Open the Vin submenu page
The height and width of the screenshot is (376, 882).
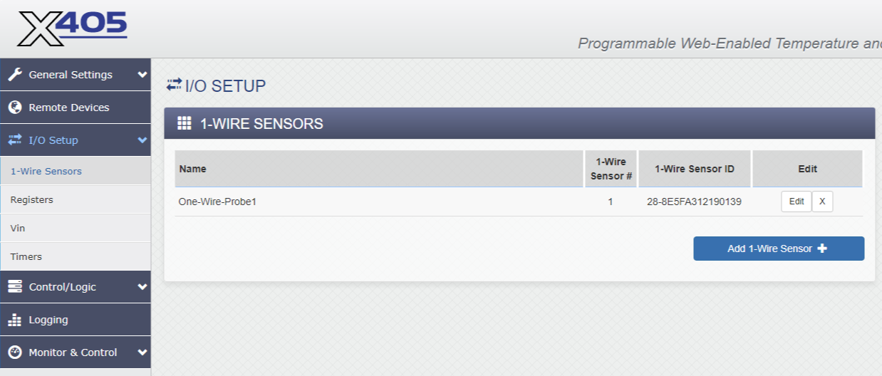coord(18,229)
